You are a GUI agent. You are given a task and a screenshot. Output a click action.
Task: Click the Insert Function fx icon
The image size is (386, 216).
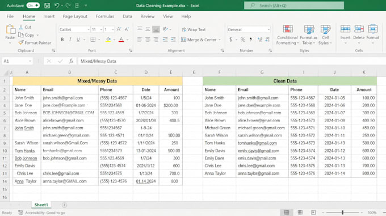[71, 61]
